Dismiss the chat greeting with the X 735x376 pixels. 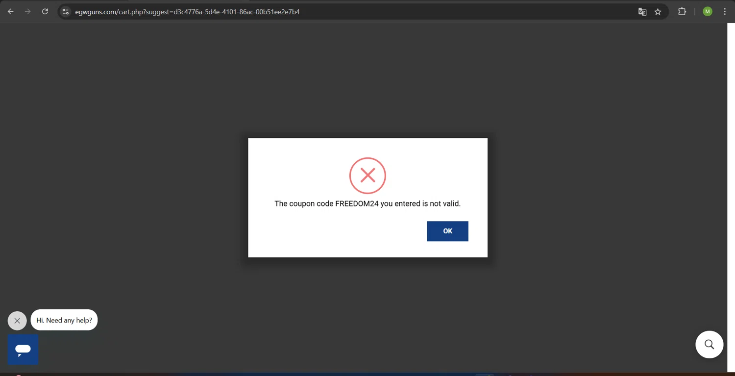click(17, 321)
